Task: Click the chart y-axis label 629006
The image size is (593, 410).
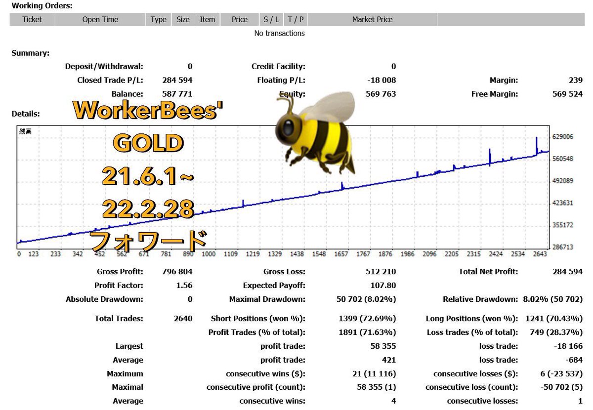Action: [563, 137]
